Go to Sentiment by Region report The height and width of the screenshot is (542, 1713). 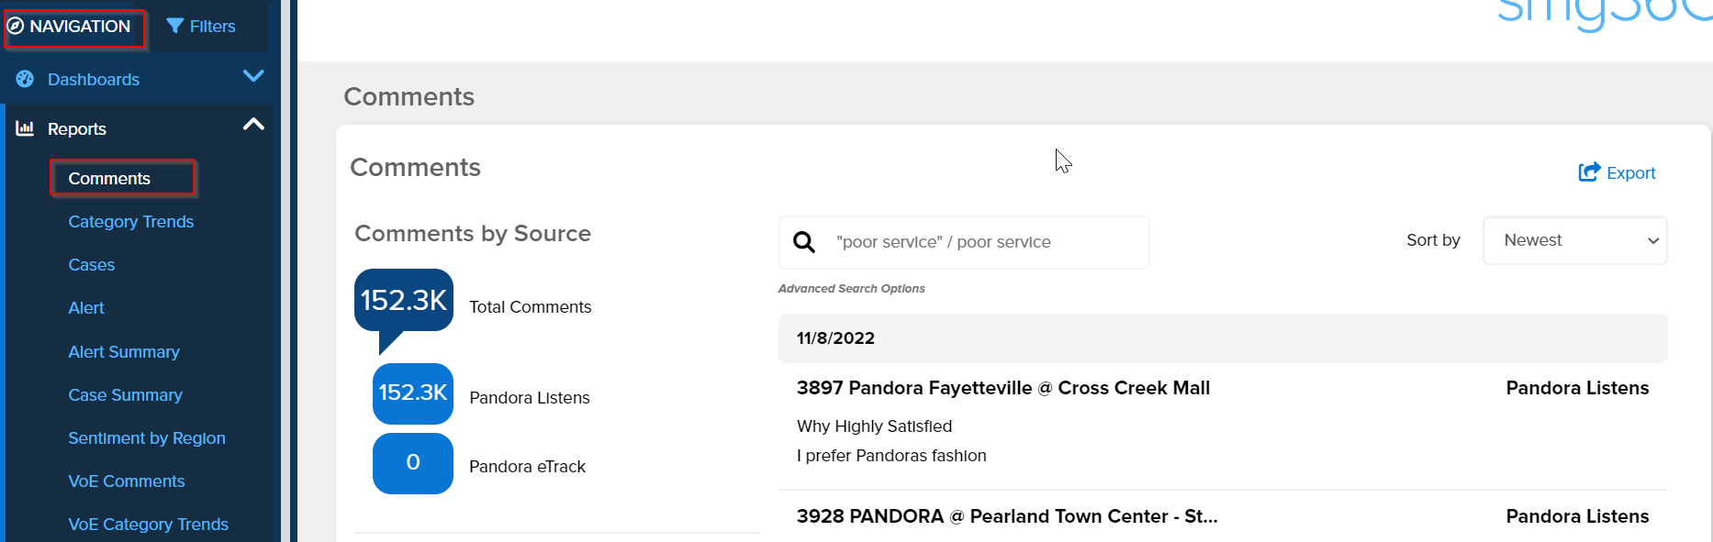[x=147, y=438]
